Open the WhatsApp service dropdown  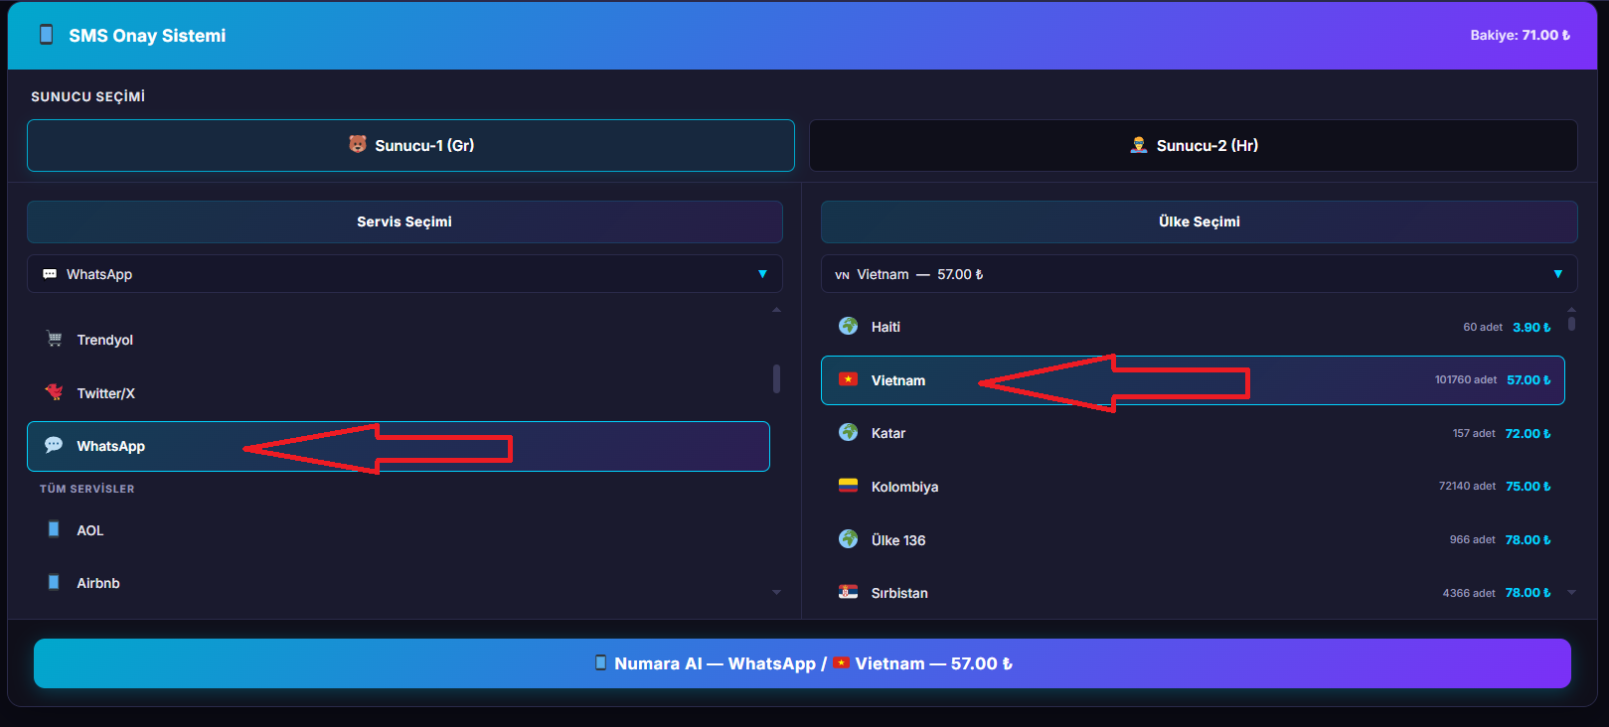(x=404, y=274)
